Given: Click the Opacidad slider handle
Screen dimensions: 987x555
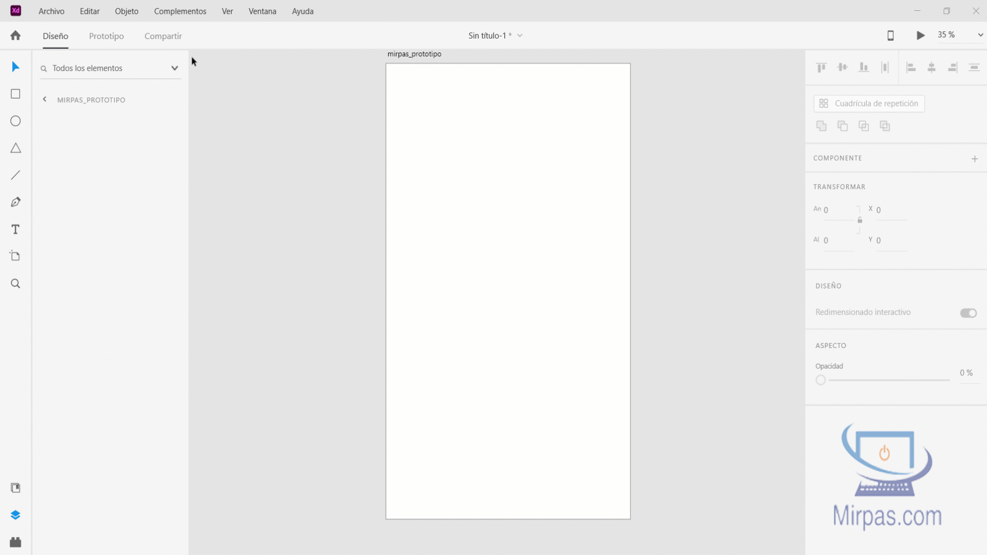Looking at the screenshot, I should pos(820,380).
